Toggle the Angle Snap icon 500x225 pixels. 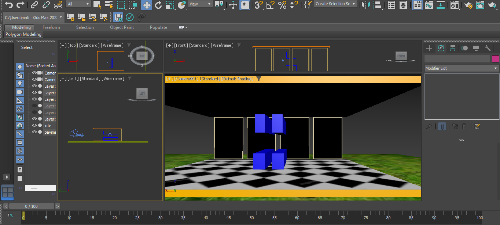click(271, 5)
